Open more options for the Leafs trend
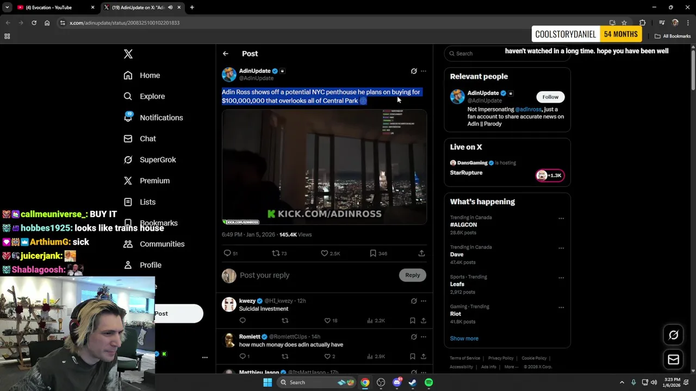This screenshot has width=696, height=391. 561,278
